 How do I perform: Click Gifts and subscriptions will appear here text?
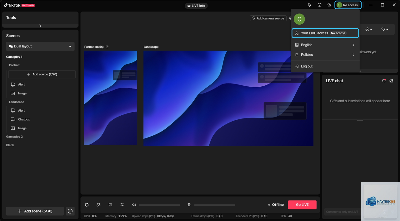(x=360, y=101)
